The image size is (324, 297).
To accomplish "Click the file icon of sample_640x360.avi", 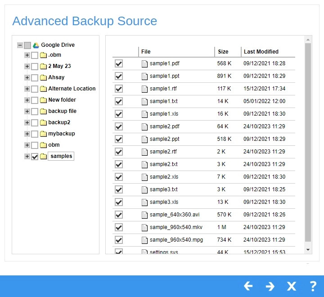I will point(144,215).
